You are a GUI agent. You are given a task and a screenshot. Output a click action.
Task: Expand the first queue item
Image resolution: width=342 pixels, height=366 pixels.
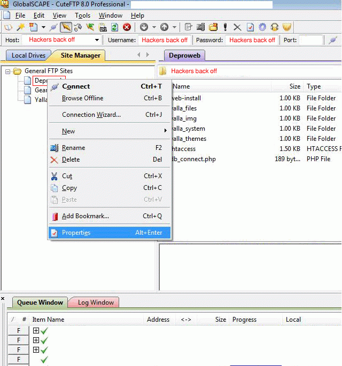coord(36,331)
